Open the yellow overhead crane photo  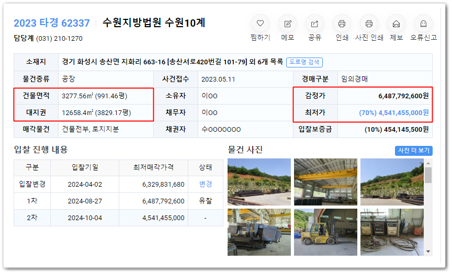click(x=325, y=182)
